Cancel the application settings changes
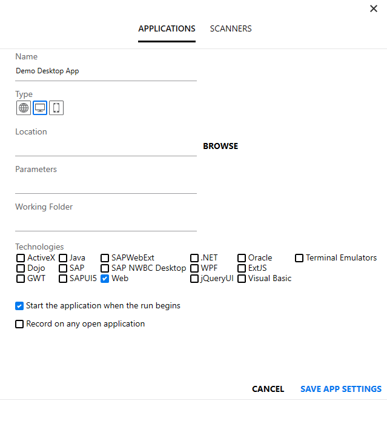This screenshot has height=421, width=387. point(268,389)
